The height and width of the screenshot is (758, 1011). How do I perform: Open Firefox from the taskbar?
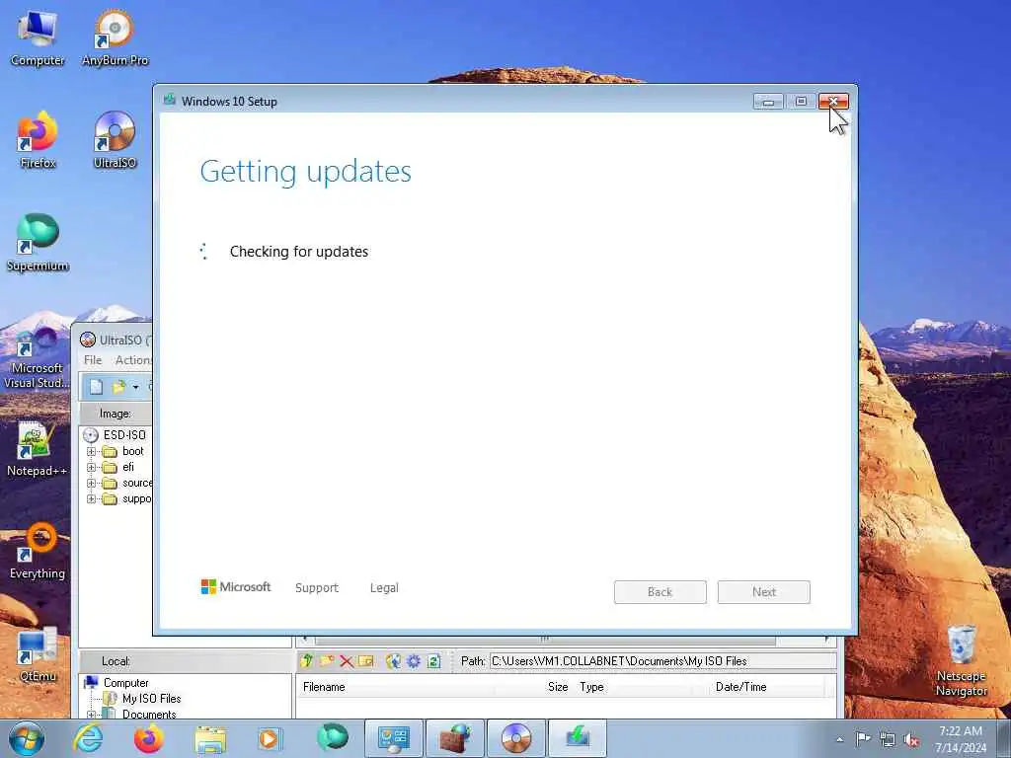point(149,738)
